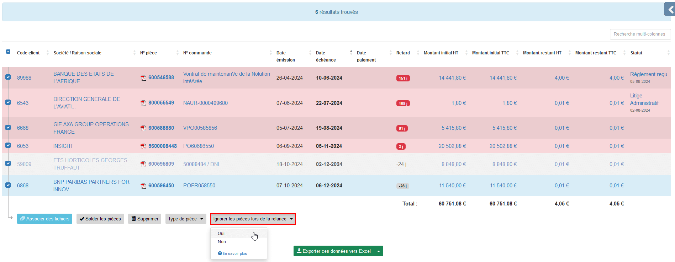Uncheck the row for client 89988
Viewport: 675px width, 262px height.
pos(8,77)
